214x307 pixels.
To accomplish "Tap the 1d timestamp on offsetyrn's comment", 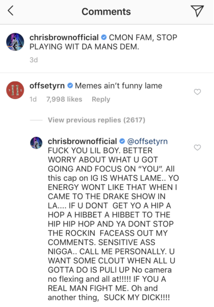I will (x=33, y=99).
